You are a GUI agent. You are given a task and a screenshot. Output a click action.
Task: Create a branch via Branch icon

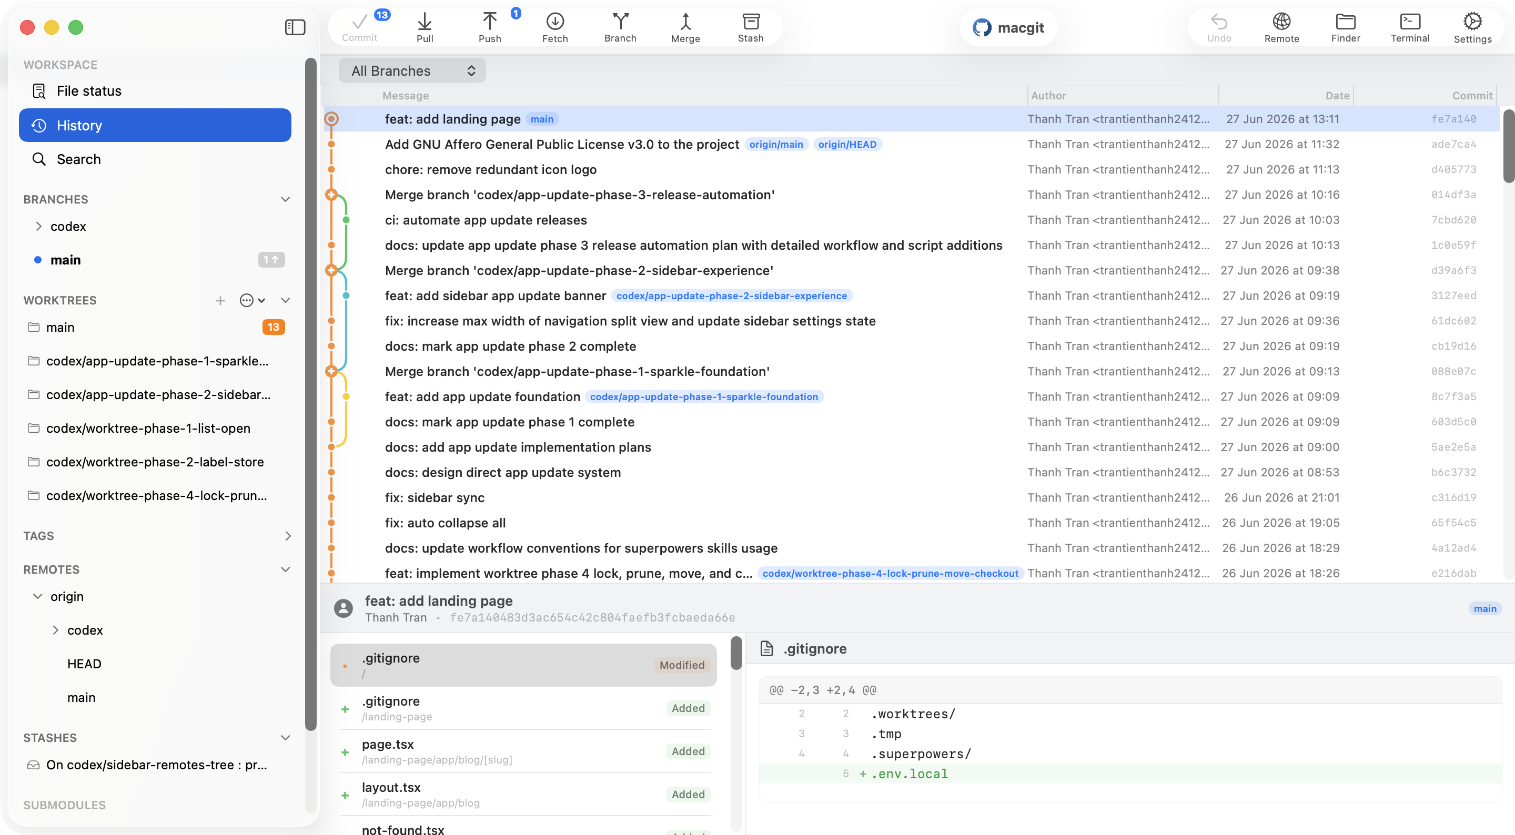[620, 27]
